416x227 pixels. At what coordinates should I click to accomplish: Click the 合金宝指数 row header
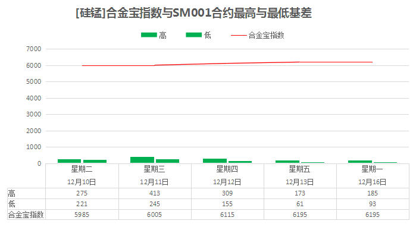click(26, 215)
